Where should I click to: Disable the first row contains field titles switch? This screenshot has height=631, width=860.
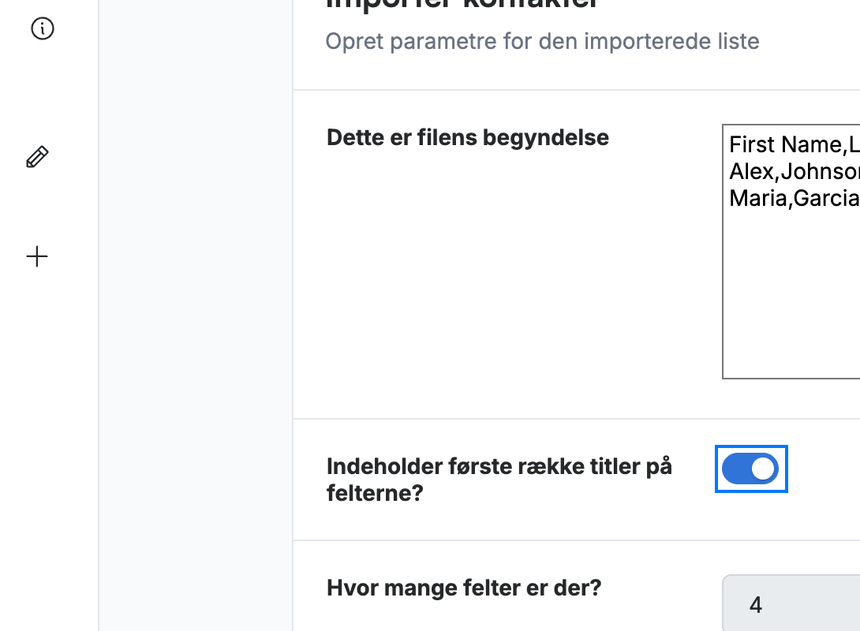click(x=750, y=469)
